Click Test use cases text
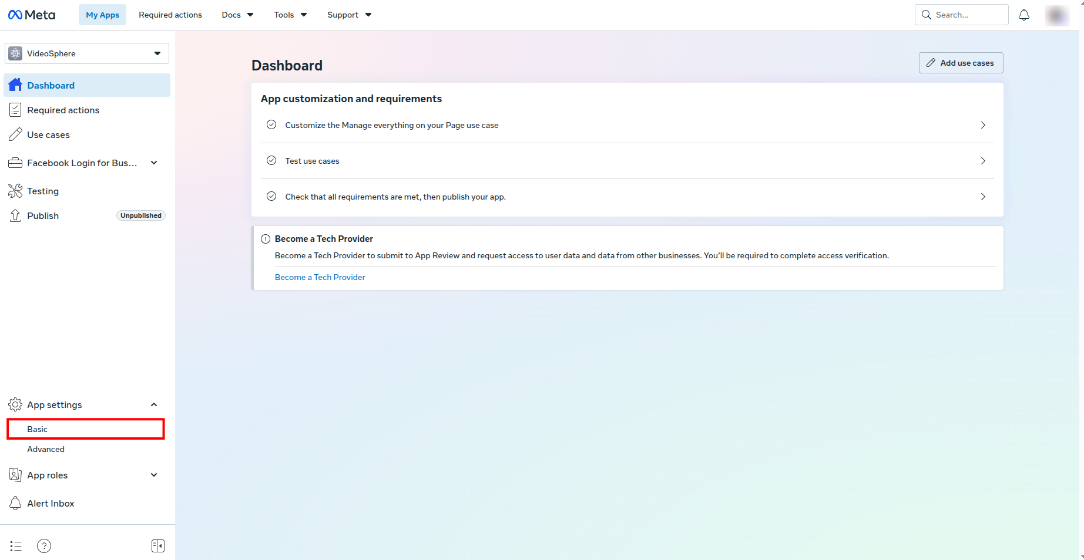 click(312, 161)
